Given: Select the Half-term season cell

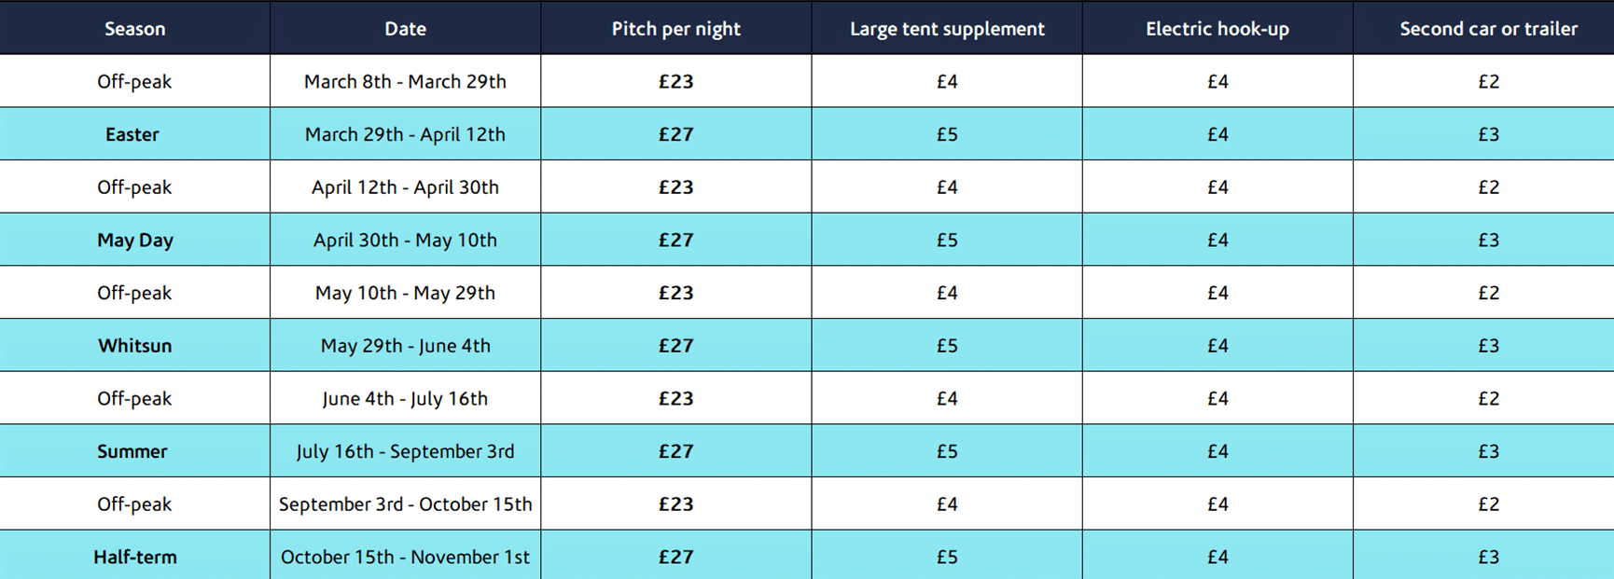Looking at the screenshot, I should [134, 557].
